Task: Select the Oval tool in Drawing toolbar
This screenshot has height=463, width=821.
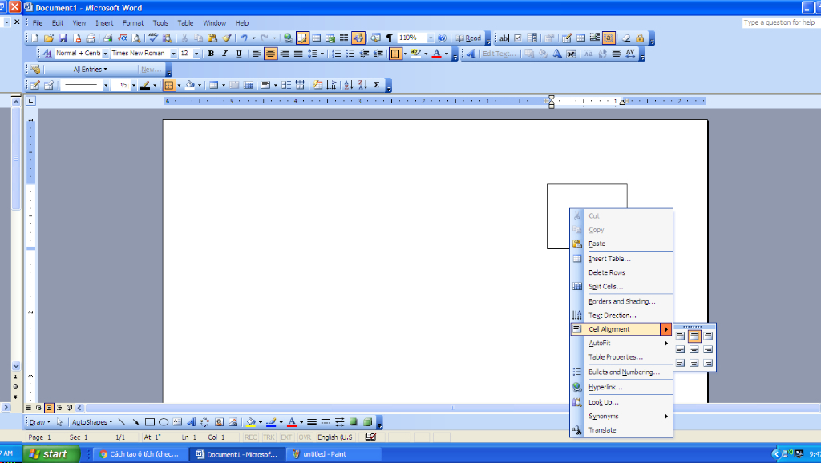Action: tap(164, 422)
